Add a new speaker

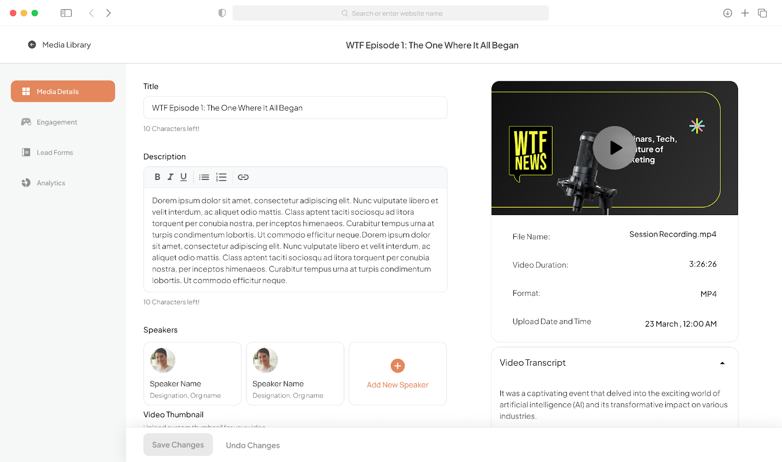coord(398,374)
